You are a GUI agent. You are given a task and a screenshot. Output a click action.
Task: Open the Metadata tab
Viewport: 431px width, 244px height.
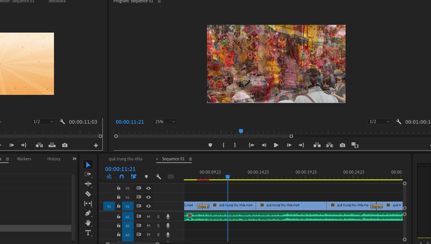(x=57, y=1)
